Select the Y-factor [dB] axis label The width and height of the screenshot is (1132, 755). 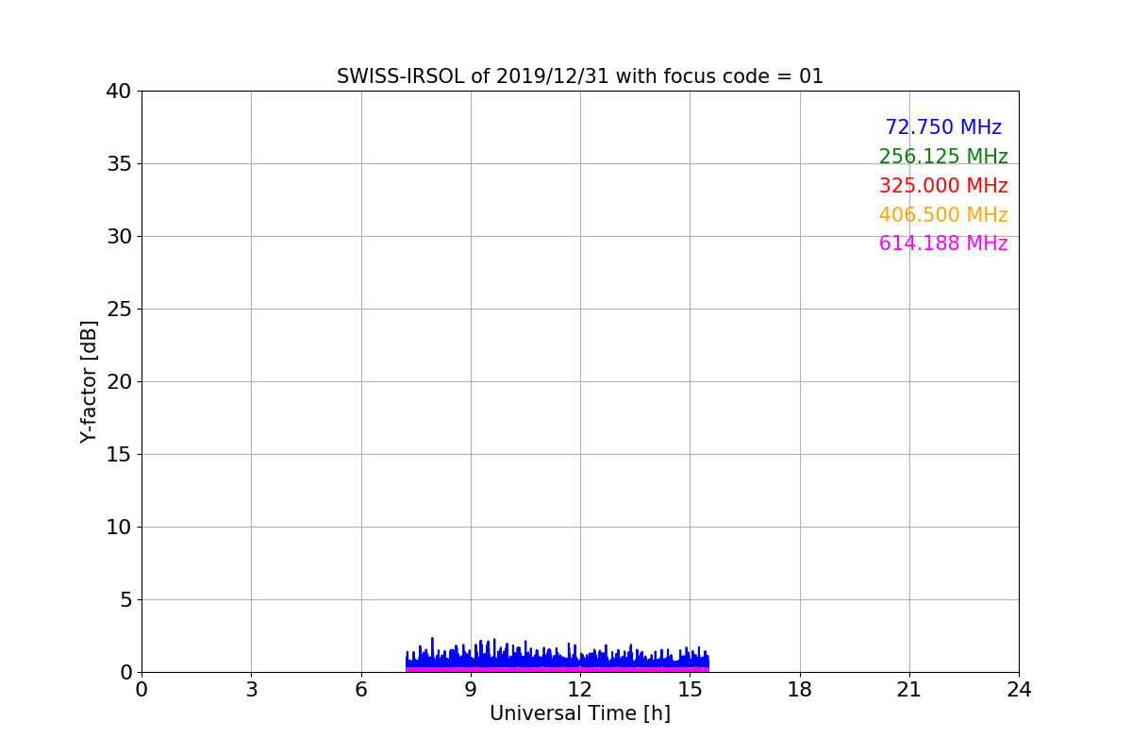tap(90, 381)
